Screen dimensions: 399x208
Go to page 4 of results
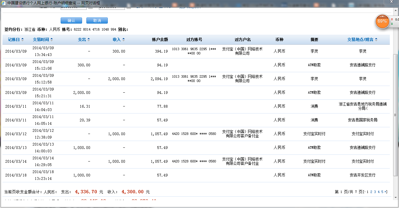(378, 192)
